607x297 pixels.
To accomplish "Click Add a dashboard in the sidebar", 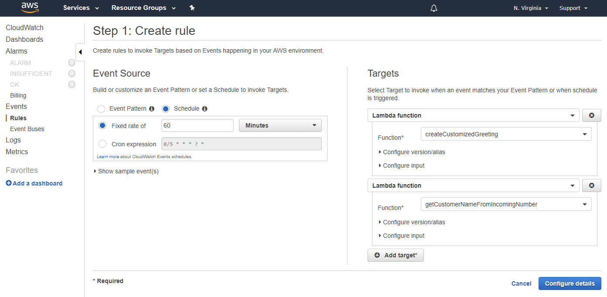I will point(34,183).
